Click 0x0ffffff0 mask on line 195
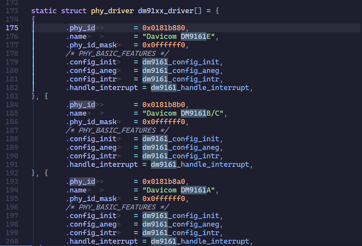Screen dimensions: 362x246 pyautogui.click(x=163, y=199)
